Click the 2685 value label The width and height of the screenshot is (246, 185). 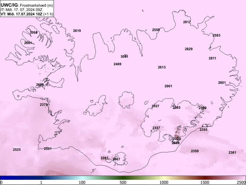pyautogui.click(x=40, y=85)
